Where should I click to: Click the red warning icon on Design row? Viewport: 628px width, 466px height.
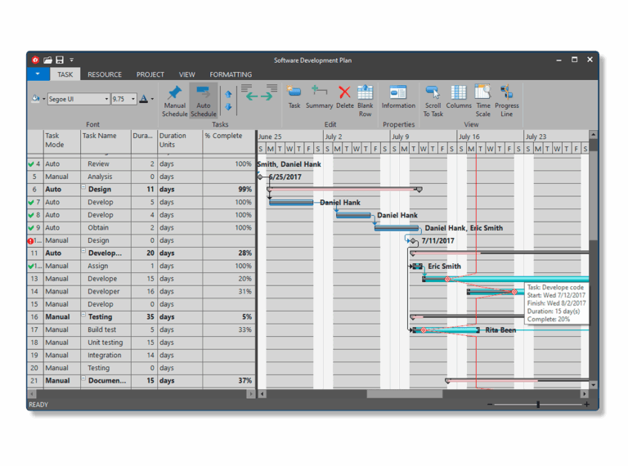[x=30, y=241]
